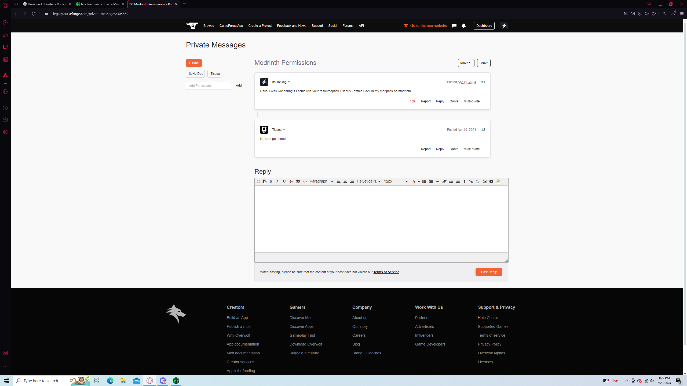Screen dimensions: 687x386
Task: Leave the conversation with Leave button
Action: point(484,63)
